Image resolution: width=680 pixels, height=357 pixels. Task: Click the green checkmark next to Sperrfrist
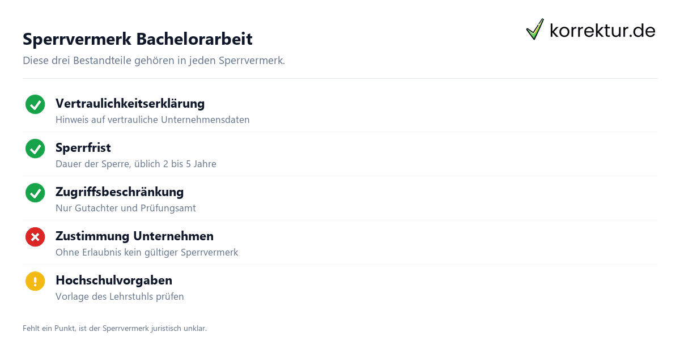(35, 148)
